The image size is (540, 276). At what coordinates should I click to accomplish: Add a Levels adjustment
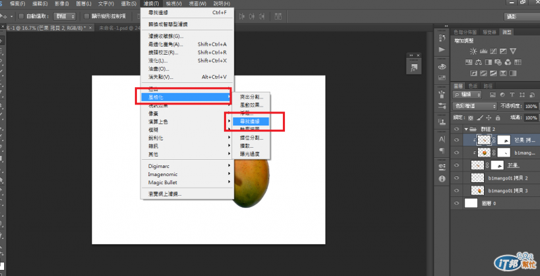click(483, 51)
